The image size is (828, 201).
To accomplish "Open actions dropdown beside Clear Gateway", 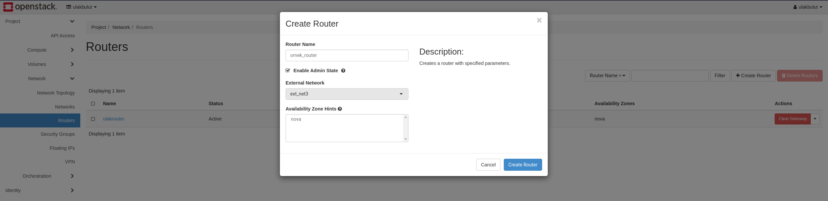I will 815,119.
